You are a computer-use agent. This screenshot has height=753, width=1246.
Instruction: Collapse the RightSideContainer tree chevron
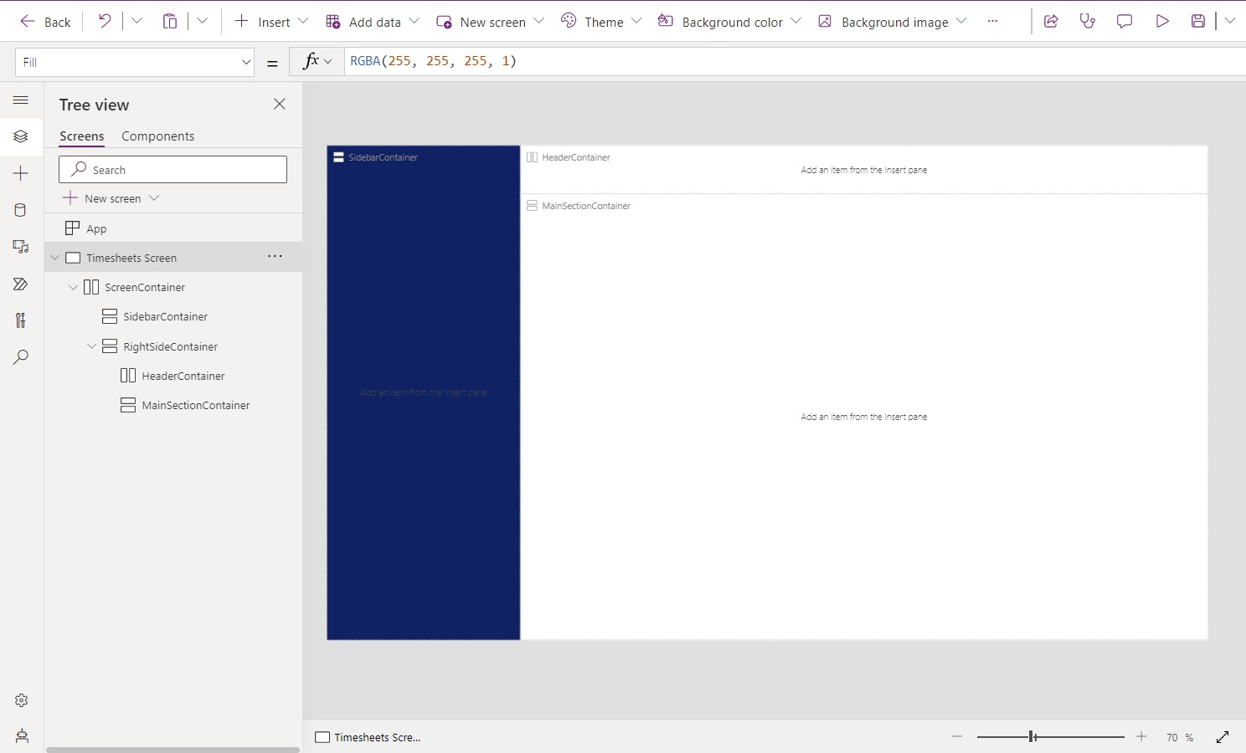pyautogui.click(x=91, y=346)
